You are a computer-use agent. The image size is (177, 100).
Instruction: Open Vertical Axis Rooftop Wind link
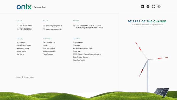tap(83, 48)
